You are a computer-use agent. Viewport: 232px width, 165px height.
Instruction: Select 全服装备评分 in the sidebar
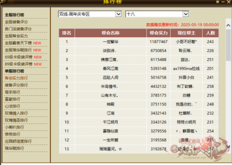coord(16,22)
